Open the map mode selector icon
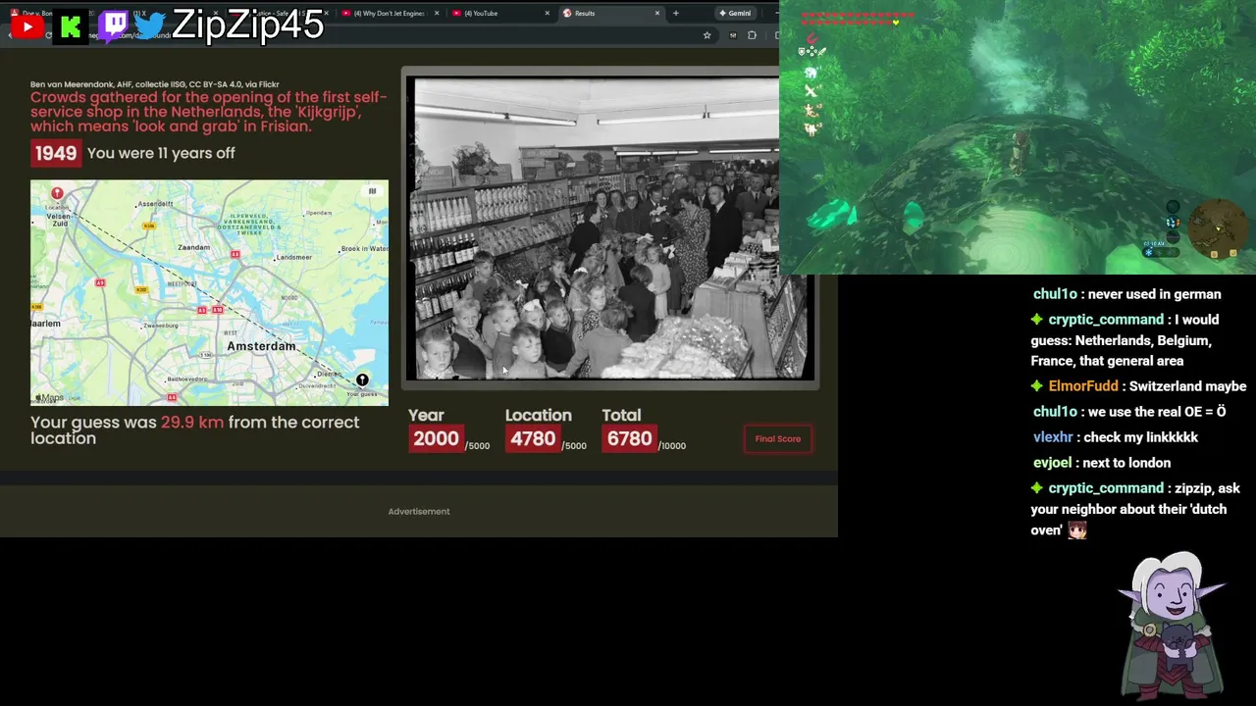The height and width of the screenshot is (706, 1256). (372, 191)
